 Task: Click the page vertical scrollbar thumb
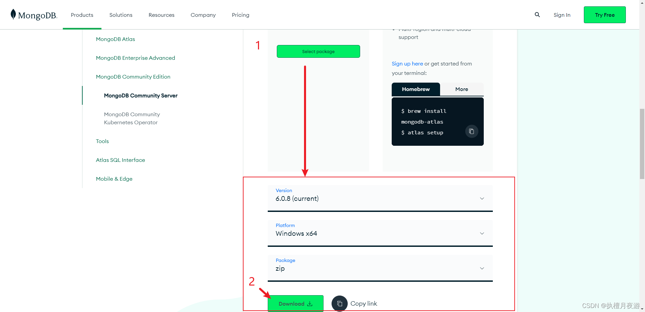click(642, 144)
